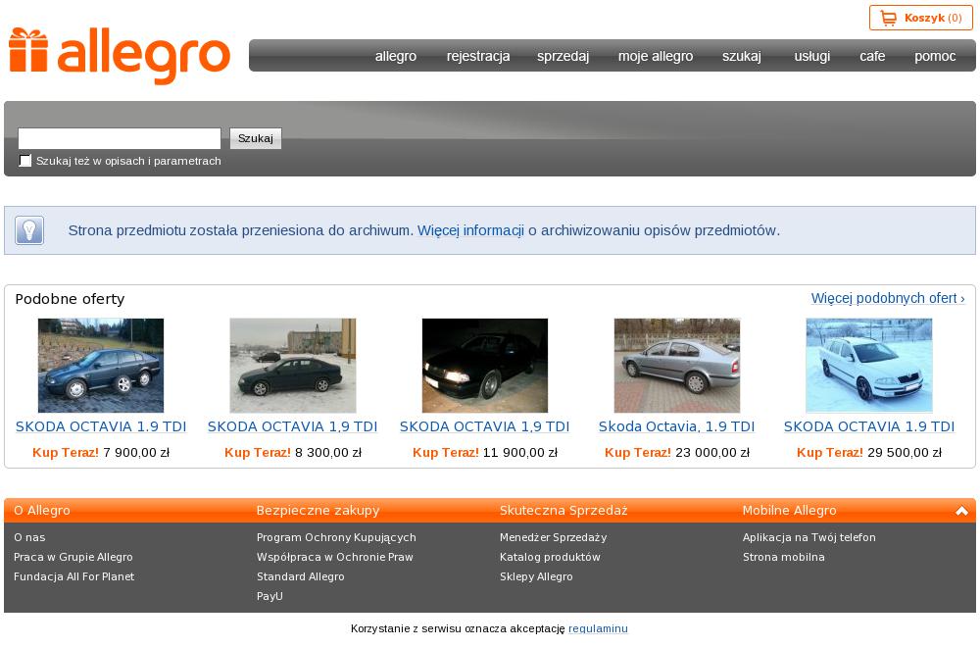Click 'Kup Teraz! 8 300,00 zł' price text
The image size is (980, 648).
click(x=292, y=452)
